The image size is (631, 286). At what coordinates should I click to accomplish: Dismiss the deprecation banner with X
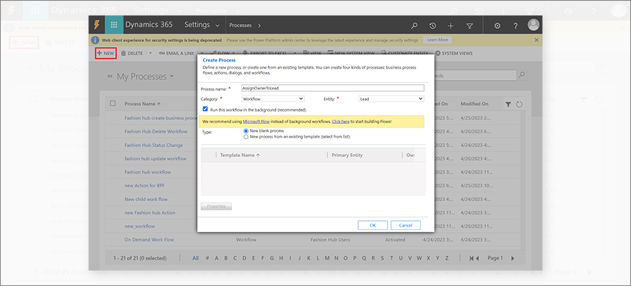click(x=536, y=40)
